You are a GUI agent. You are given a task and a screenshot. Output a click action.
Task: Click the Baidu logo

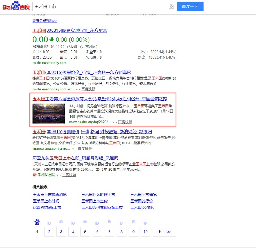[x=16, y=6]
